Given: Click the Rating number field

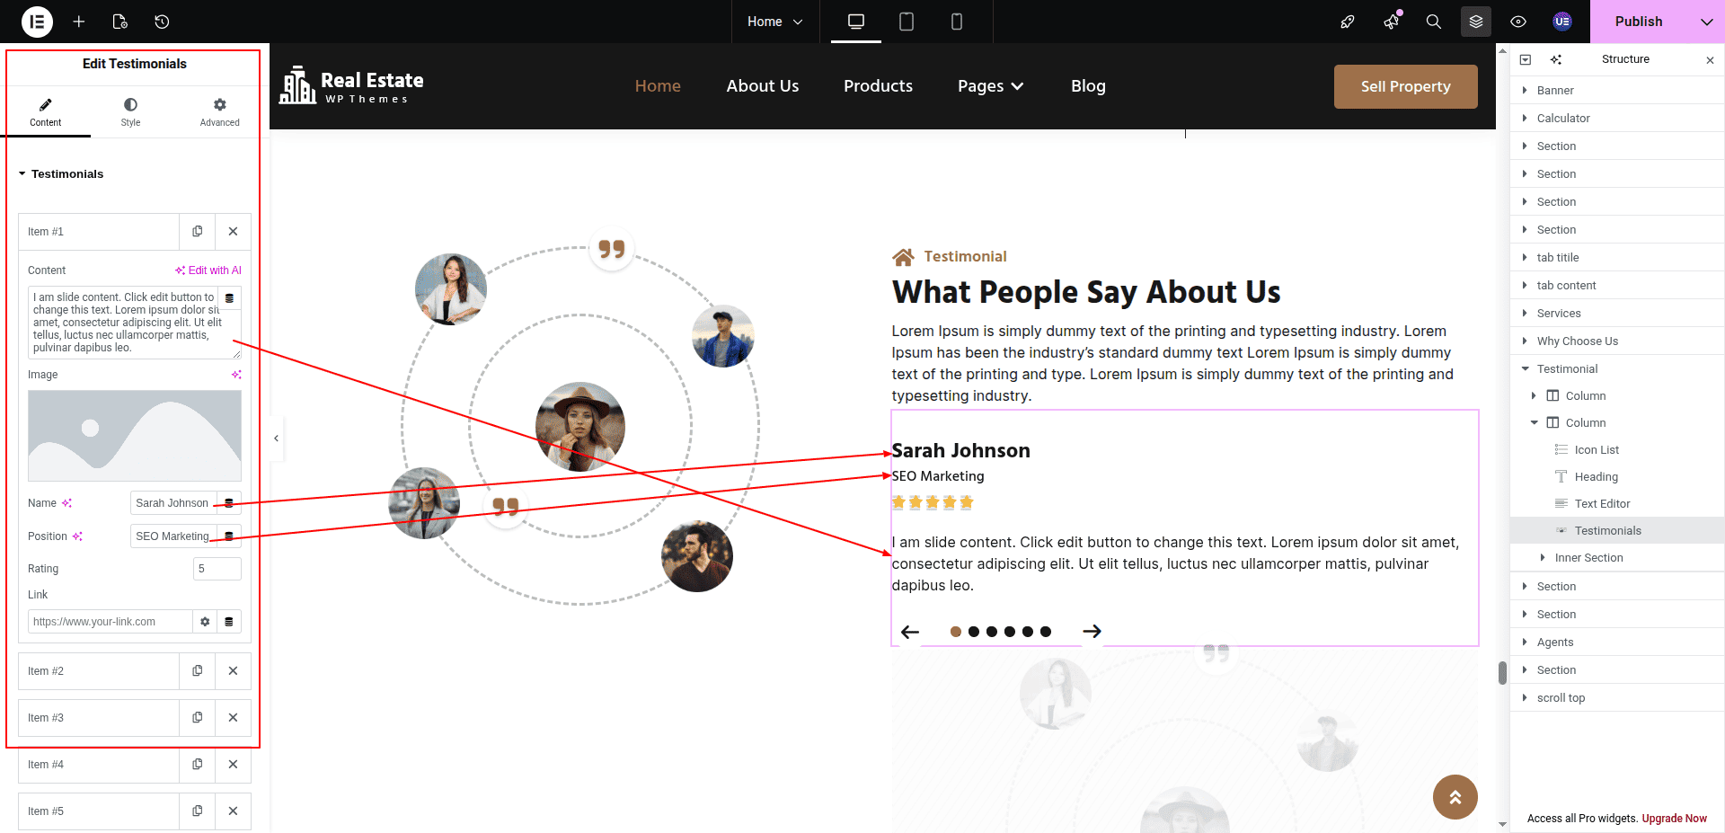Looking at the screenshot, I should pos(217,569).
